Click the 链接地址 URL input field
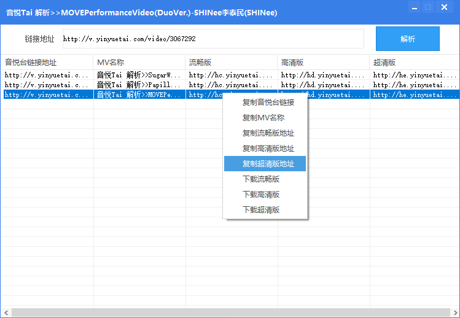The image size is (460, 318). point(213,39)
